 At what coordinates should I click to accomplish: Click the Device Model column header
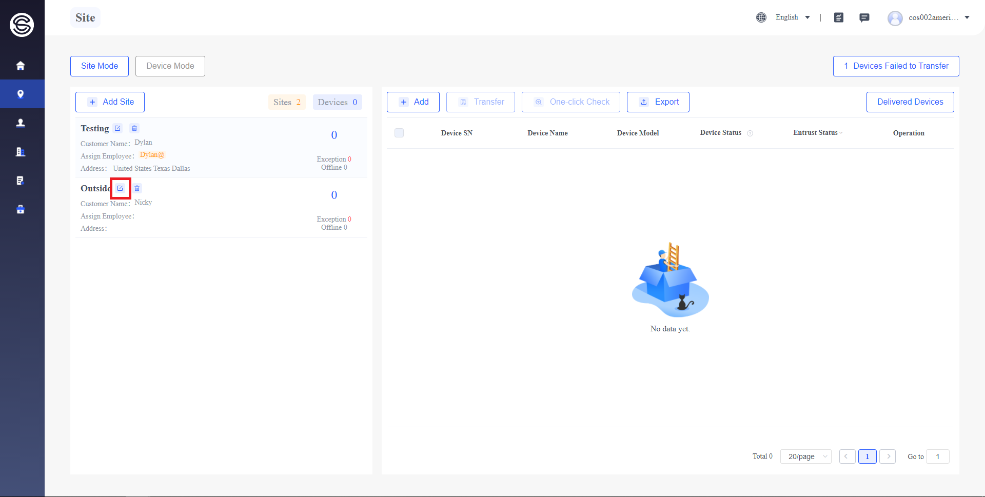click(638, 133)
